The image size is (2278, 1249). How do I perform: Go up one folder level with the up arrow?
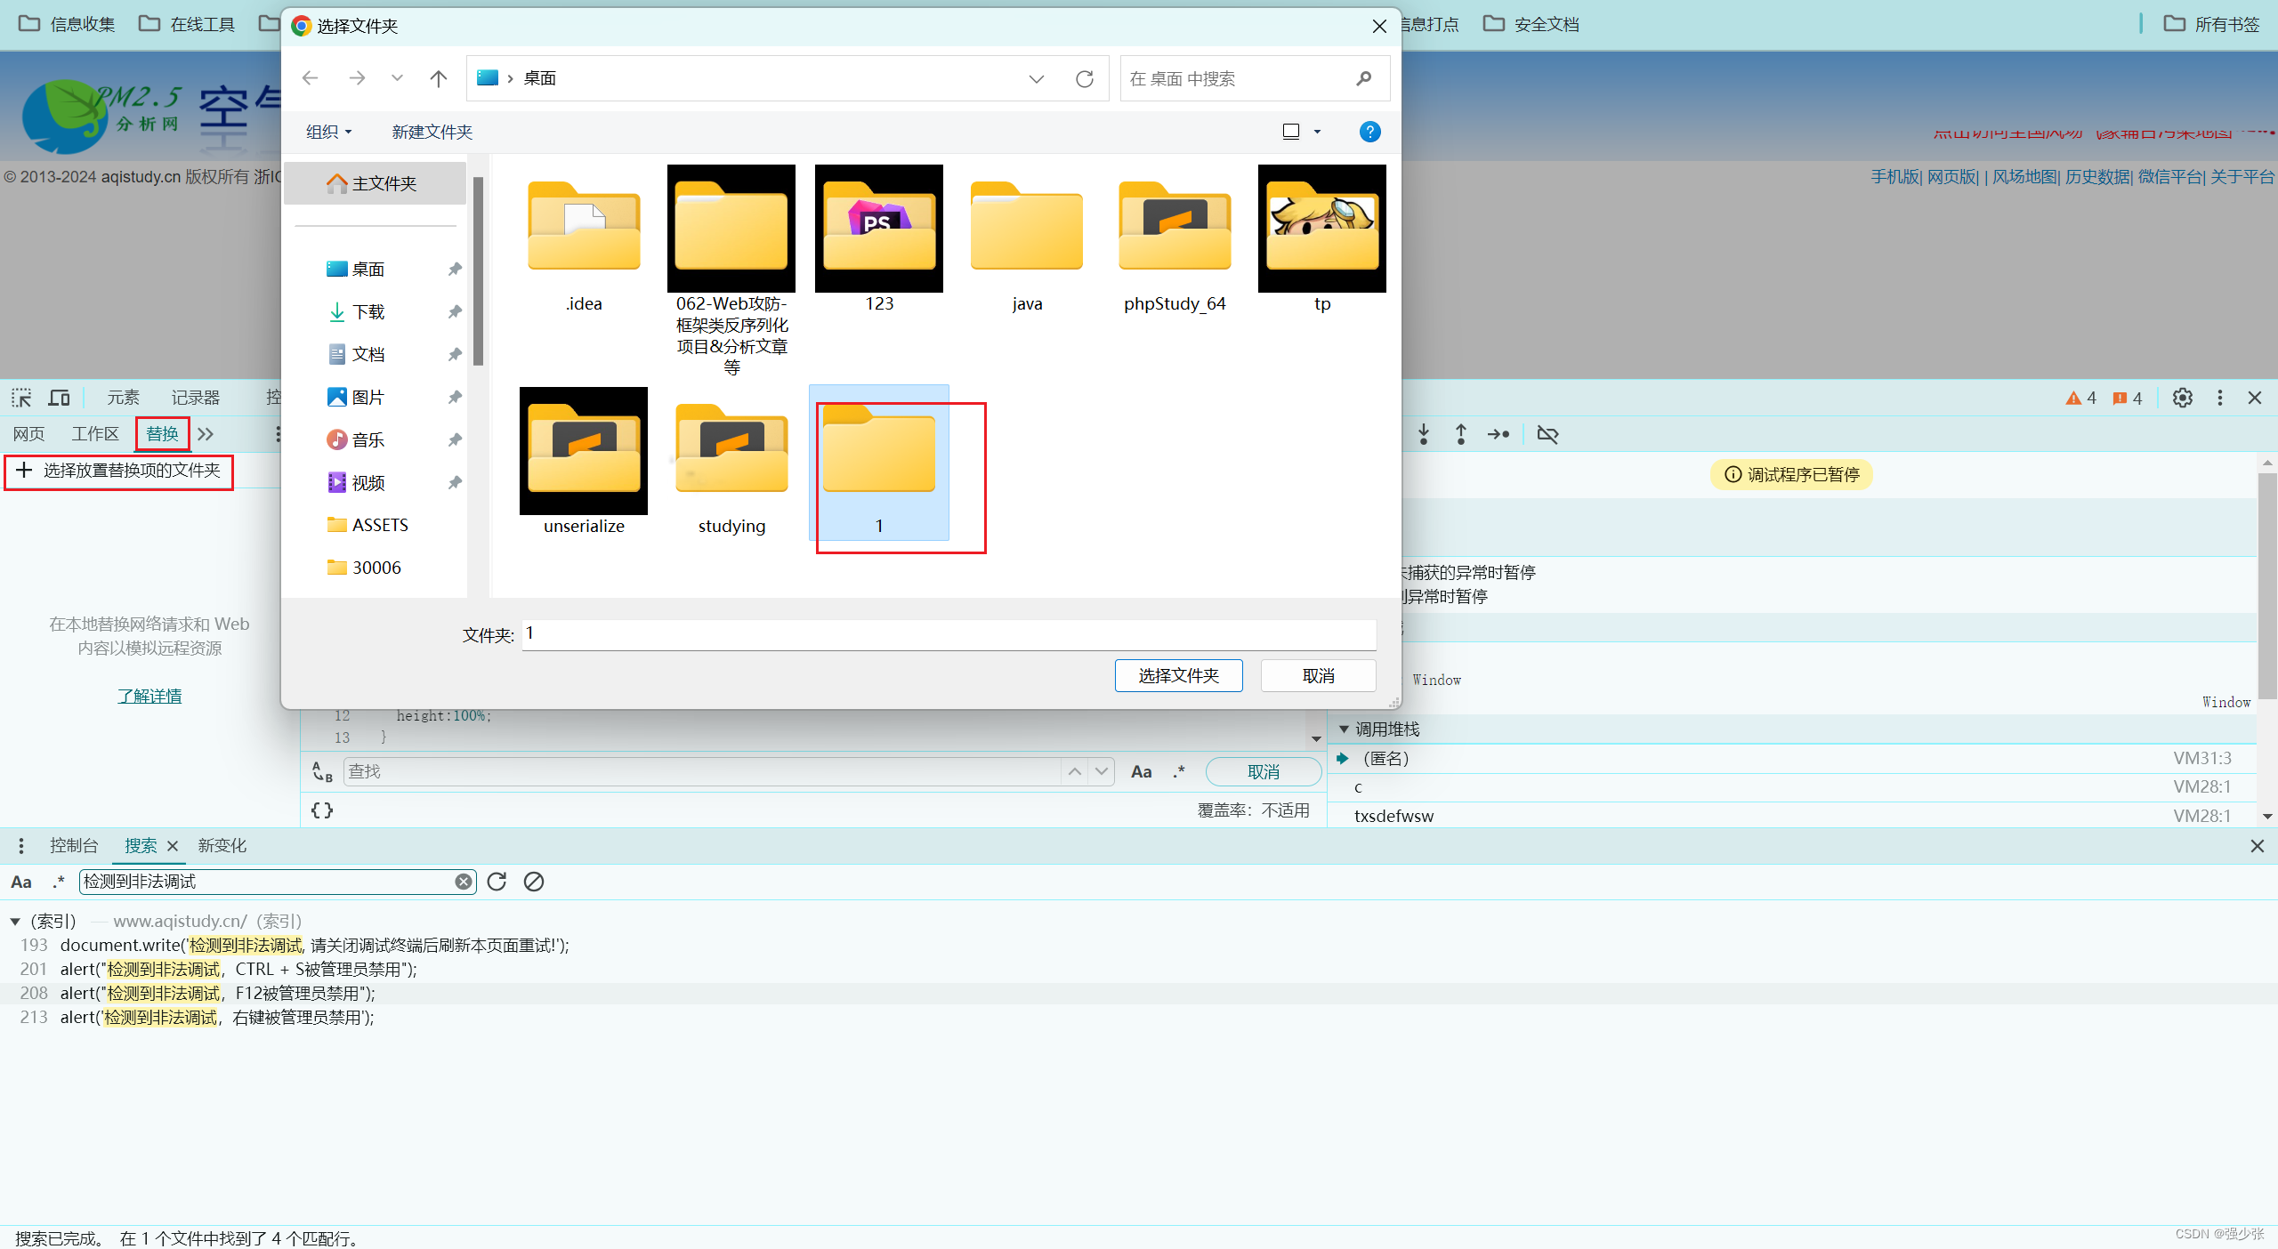pyautogui.click(x=438, y=79)
